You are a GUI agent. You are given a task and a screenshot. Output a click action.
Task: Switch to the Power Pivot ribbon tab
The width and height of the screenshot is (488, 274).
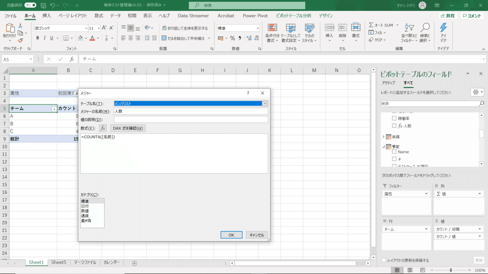[x=255, y=16]
